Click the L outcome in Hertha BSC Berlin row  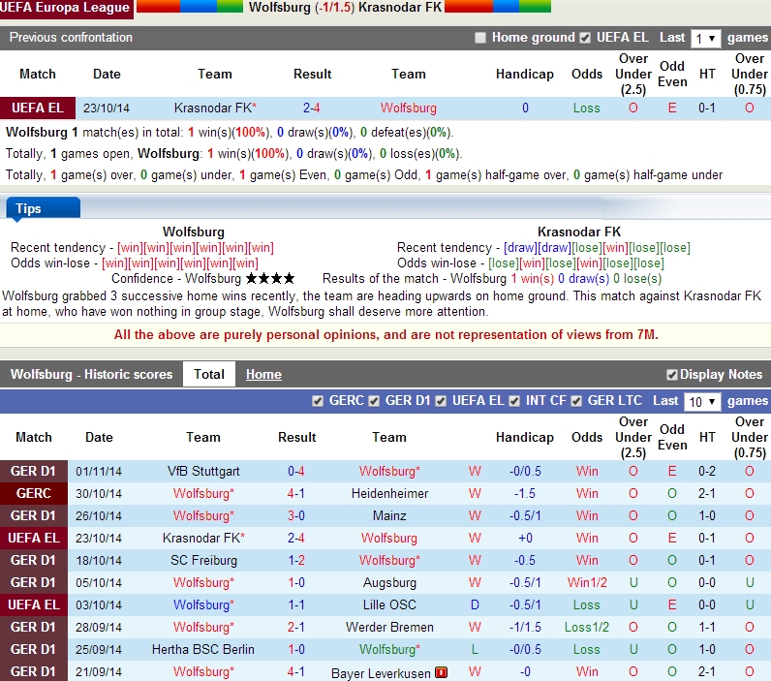click(475, 650)
